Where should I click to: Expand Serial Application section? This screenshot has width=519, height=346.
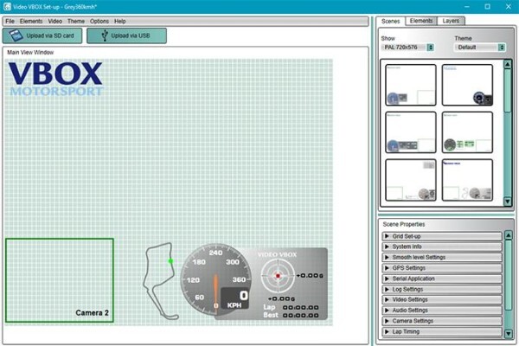[442, 279]
